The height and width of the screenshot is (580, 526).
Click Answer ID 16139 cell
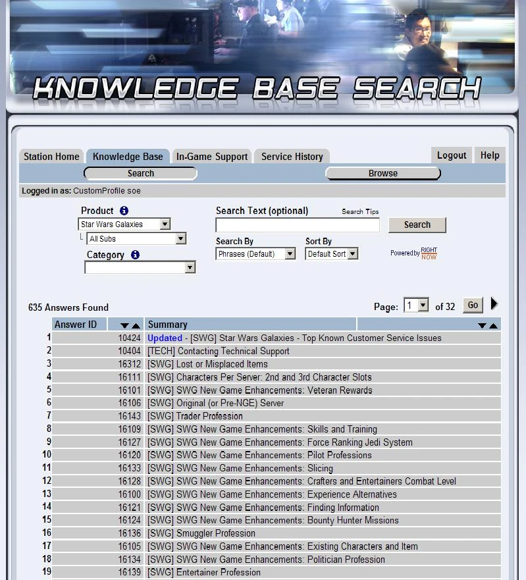pos(97,572)
